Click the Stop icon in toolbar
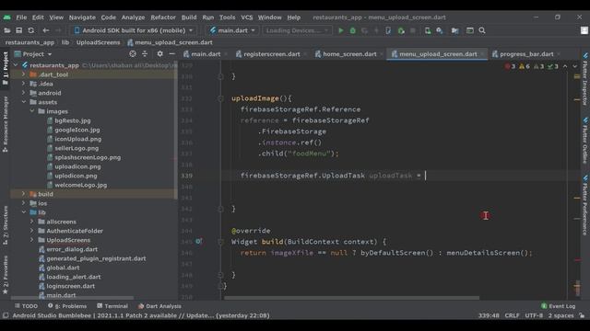The image size is (590, 331). click(413, 30)
